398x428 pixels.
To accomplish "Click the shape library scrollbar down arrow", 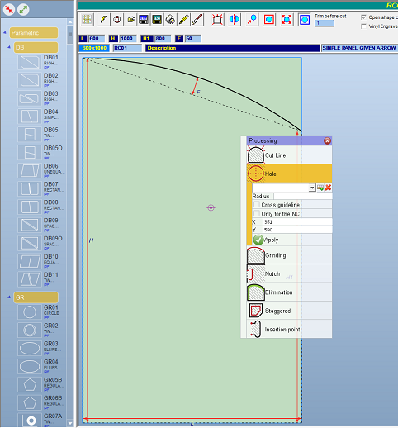I will (x=70, y=423).
